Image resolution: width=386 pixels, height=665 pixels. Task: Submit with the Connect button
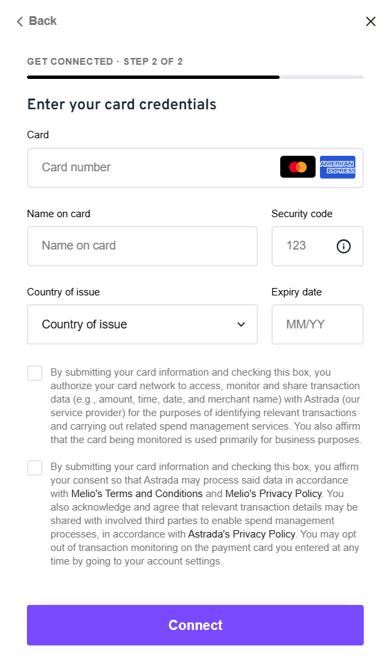(195, 625)
